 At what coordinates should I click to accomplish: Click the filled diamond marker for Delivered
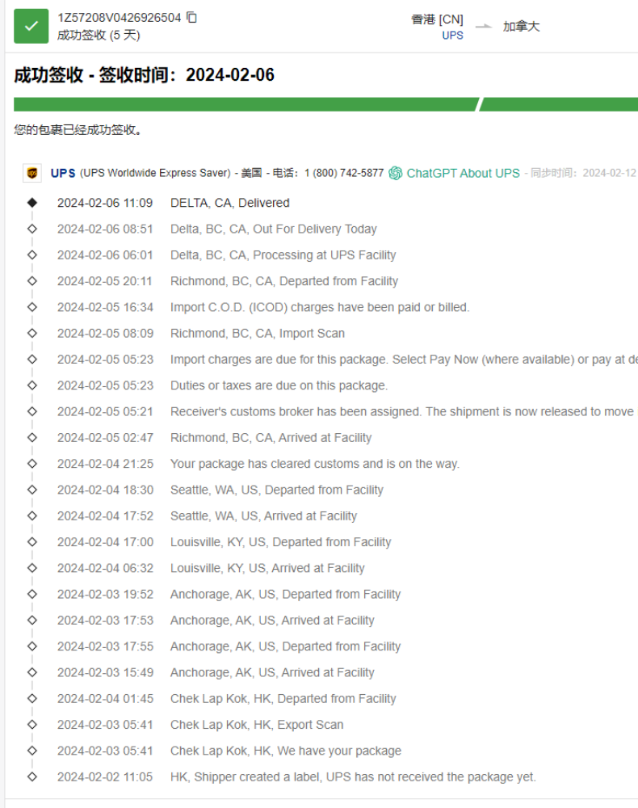tap(32, 203)
